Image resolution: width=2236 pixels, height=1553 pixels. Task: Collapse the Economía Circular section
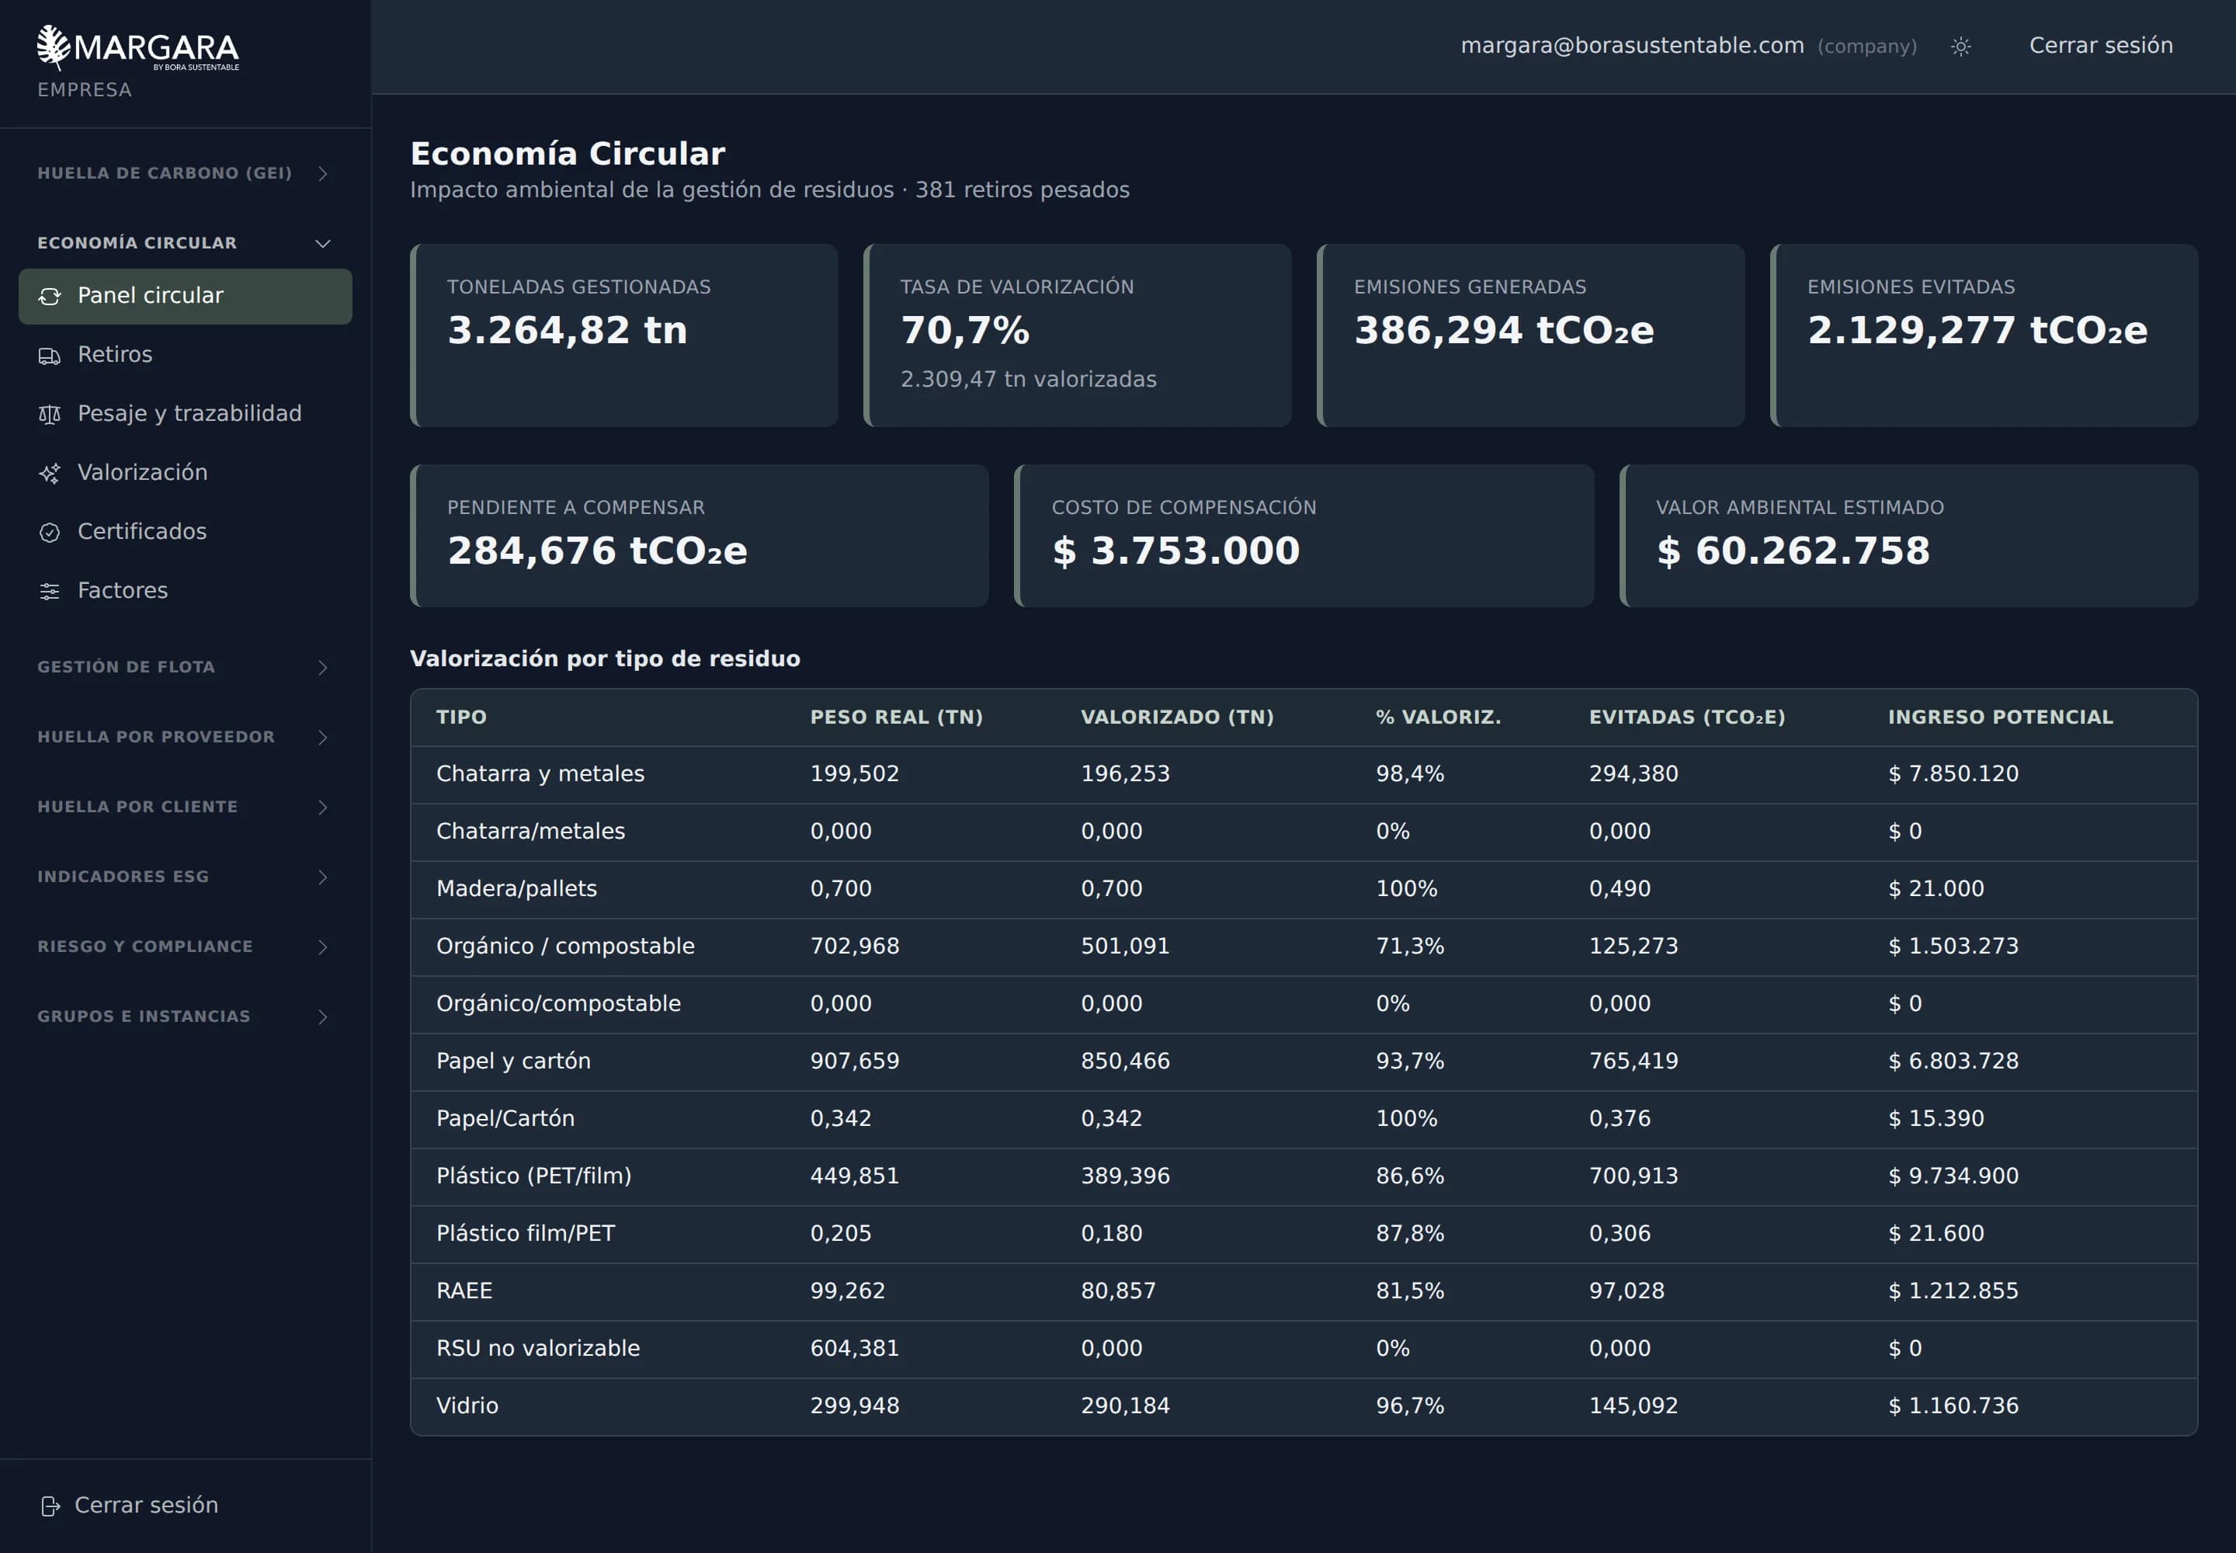(x=185, y=243)
